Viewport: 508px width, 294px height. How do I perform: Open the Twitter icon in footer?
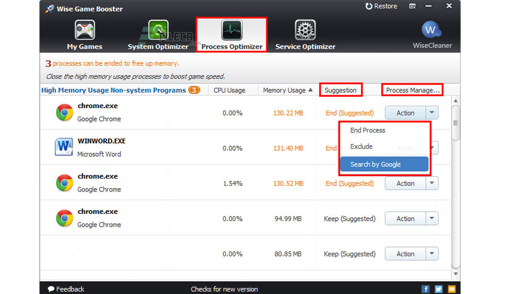pos(439,289)
